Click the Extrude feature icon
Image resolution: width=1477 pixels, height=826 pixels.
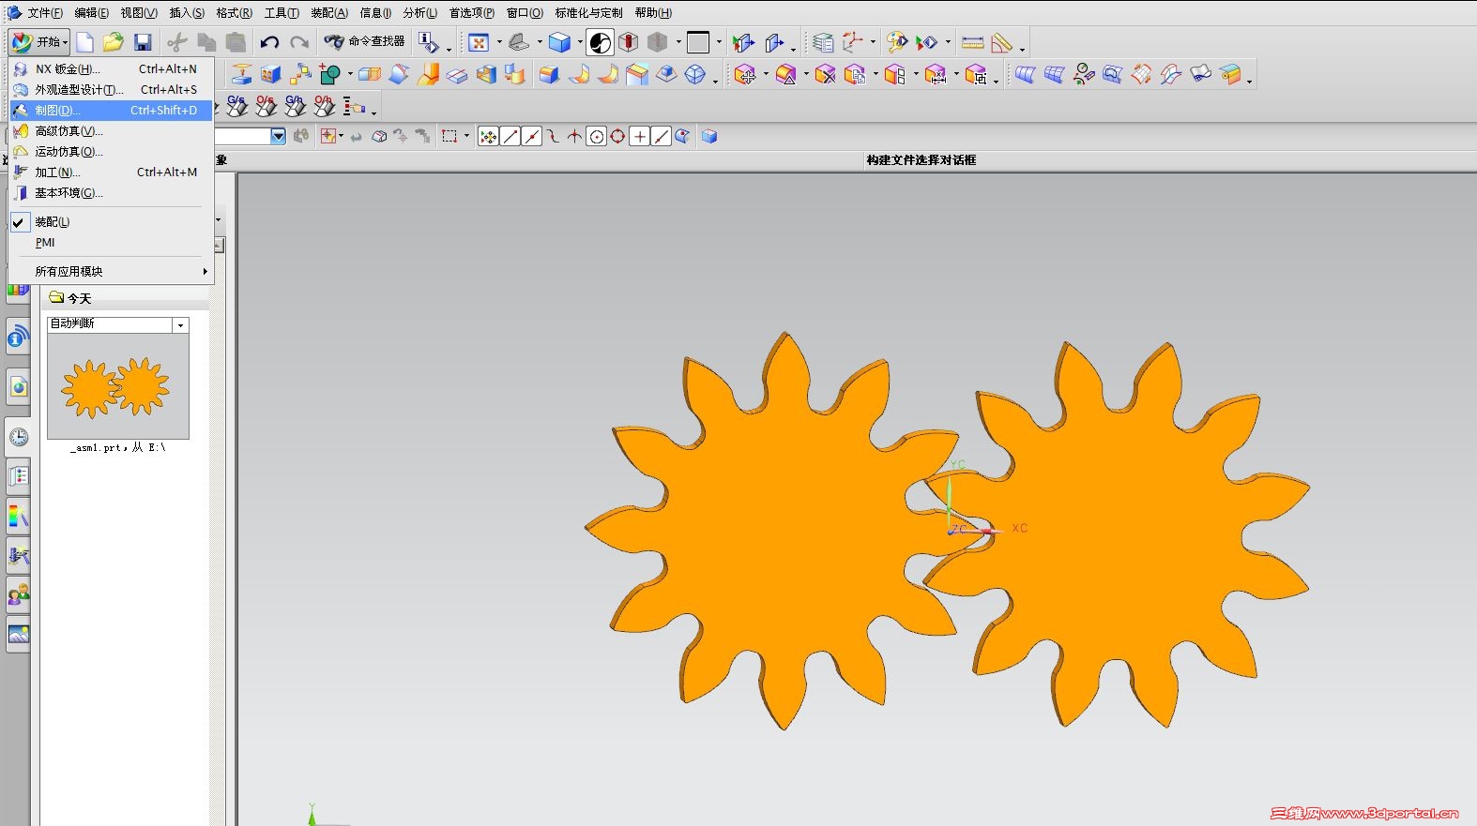coord(242,74)
